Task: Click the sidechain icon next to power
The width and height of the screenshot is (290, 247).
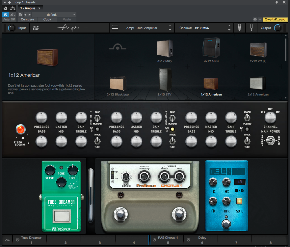Action: (x=12, y=15)
